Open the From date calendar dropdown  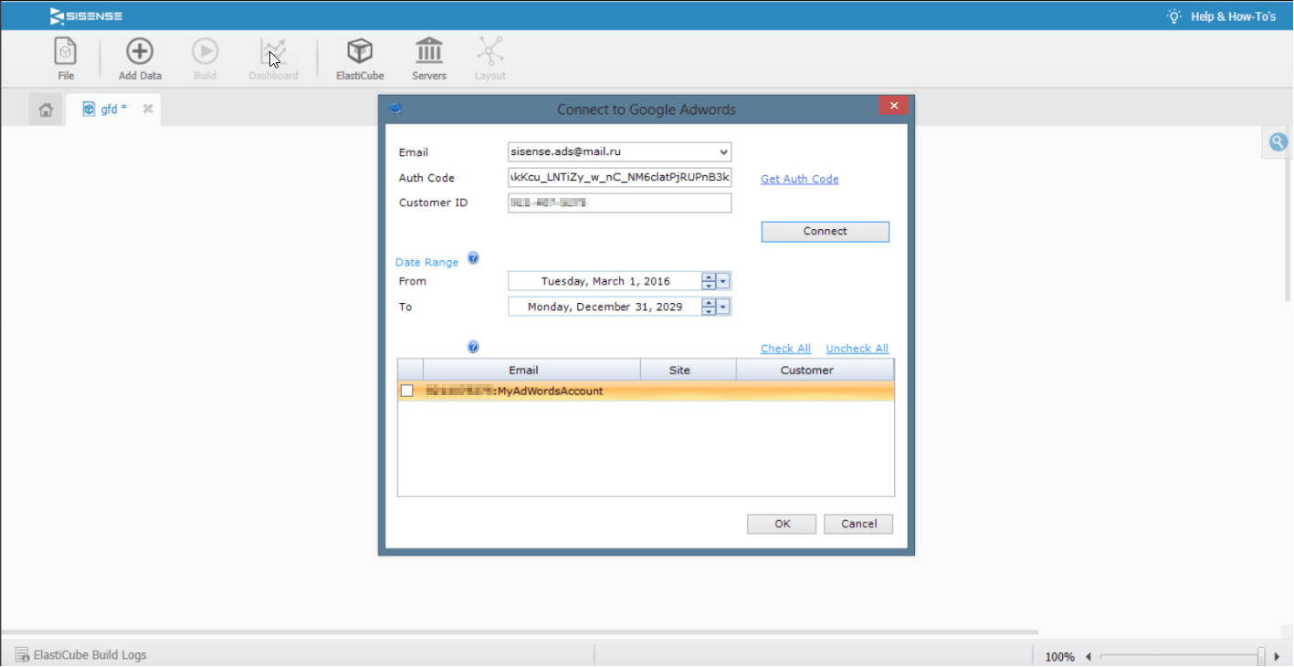point(723,281)
